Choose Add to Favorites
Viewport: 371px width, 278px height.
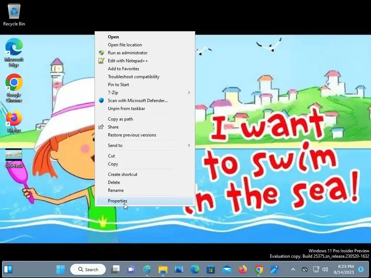click(x=145, y=69)
